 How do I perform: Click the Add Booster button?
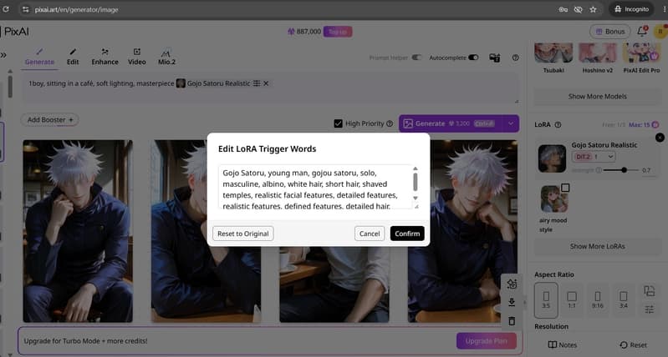(50, 120)
